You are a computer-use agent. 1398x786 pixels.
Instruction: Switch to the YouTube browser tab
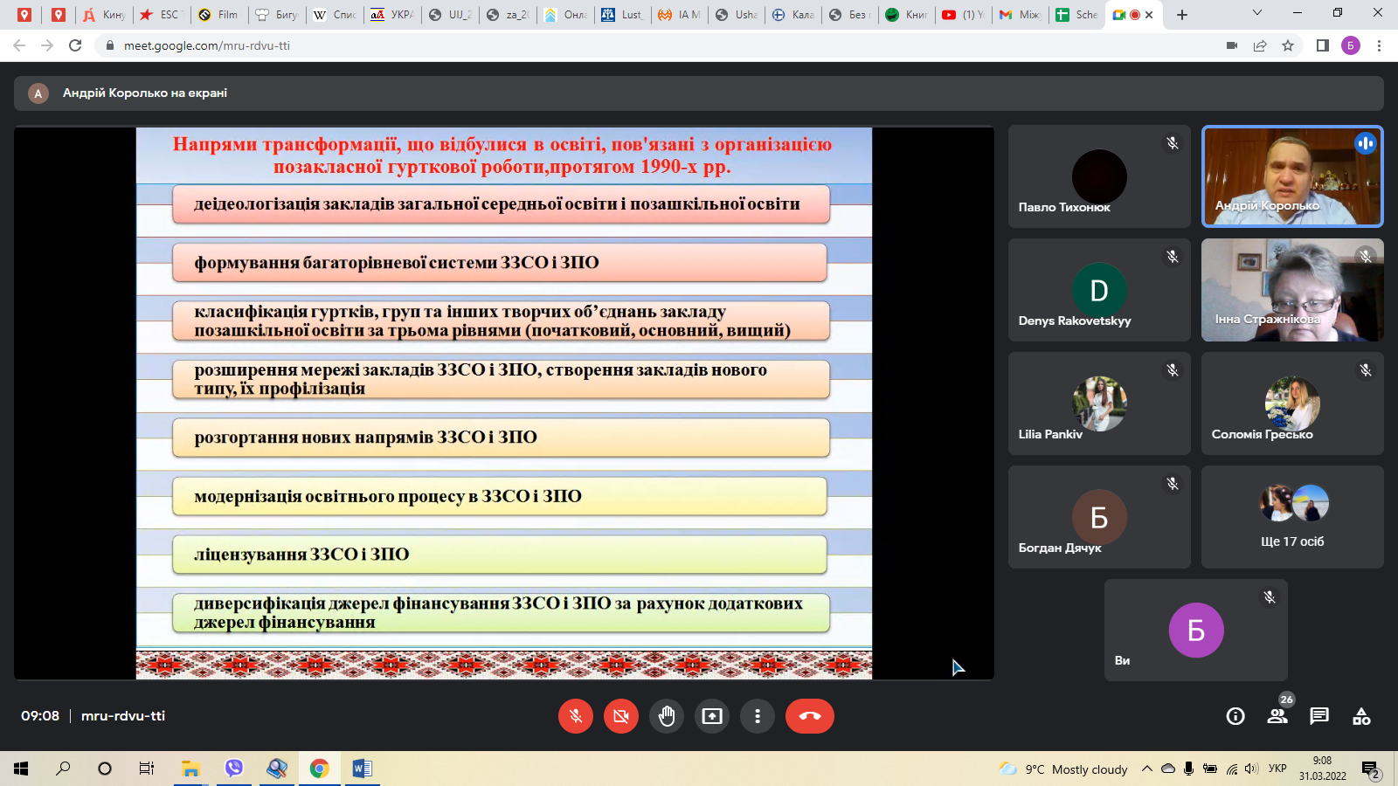pos(961,15)
